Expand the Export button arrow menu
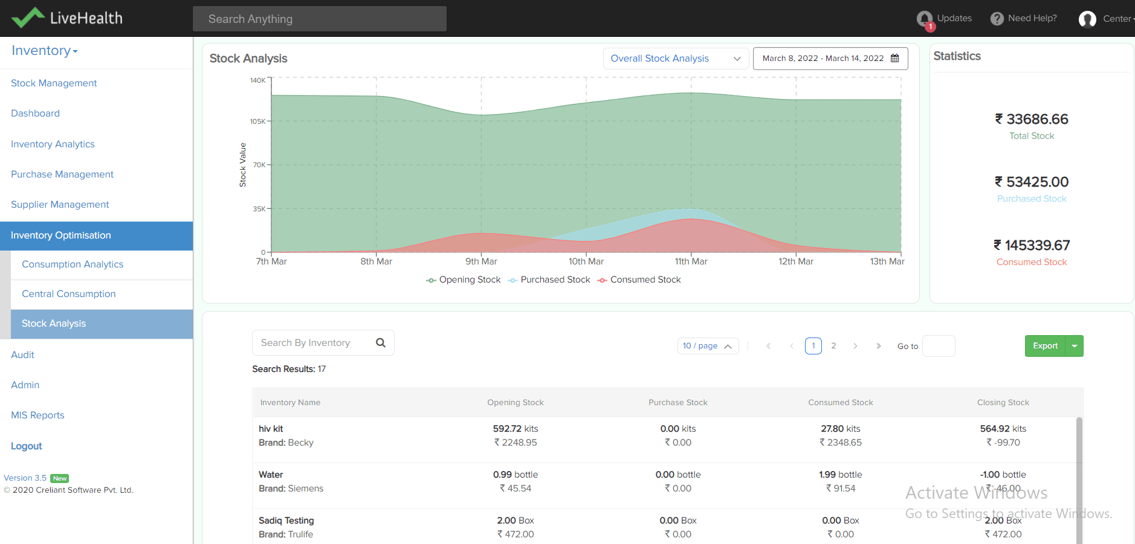 click(1074, 346)
